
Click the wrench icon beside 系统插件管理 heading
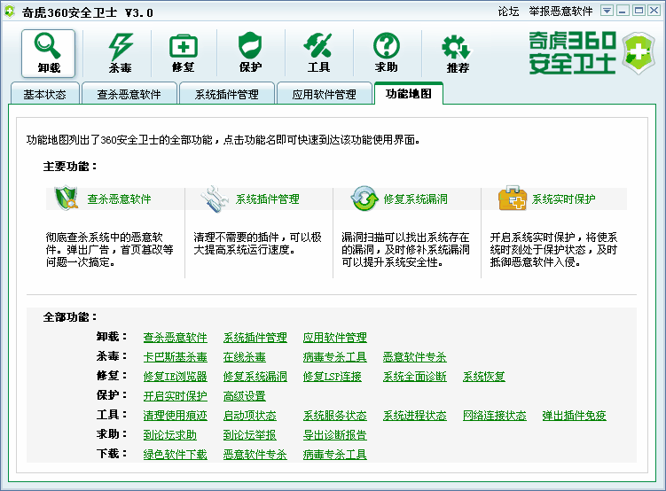pos(215,199)
